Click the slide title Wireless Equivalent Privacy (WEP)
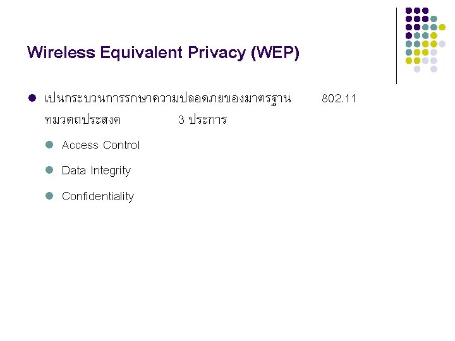 tap(163, 52)
